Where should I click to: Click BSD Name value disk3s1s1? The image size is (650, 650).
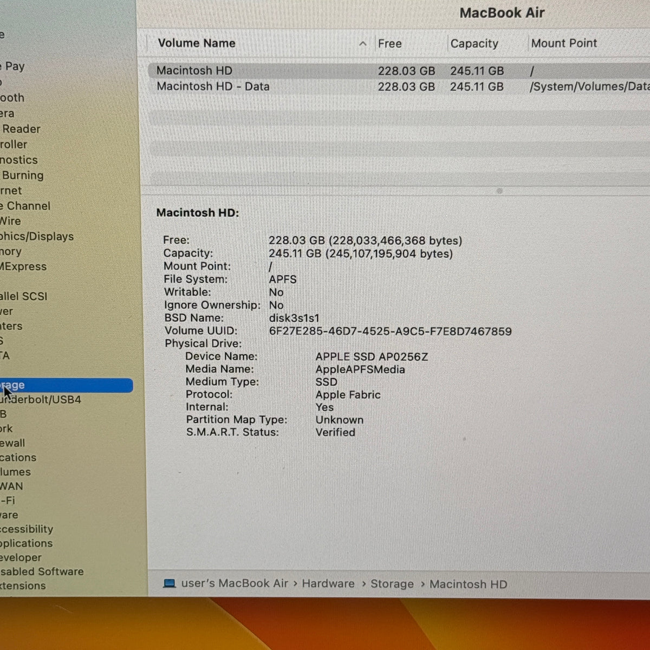point(294,318)
